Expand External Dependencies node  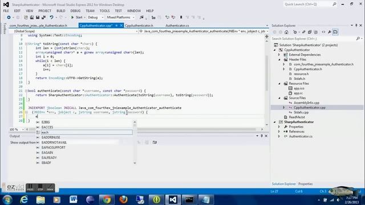pyautogui.click(x=279, y=55)
